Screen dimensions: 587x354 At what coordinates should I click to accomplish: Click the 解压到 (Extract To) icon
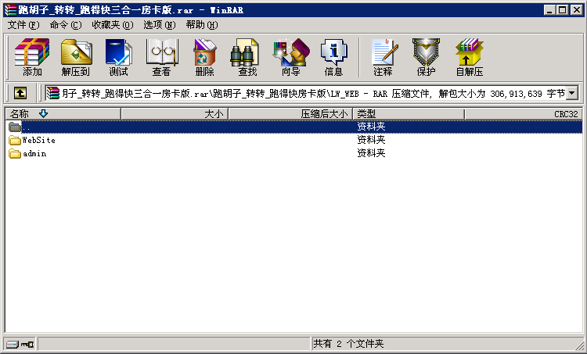[x=76, y=57]
